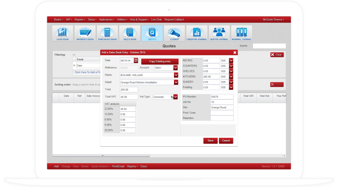Open the bottom bar Reports menu
Screen dimensions: 338x187
(x=132, y=167)
